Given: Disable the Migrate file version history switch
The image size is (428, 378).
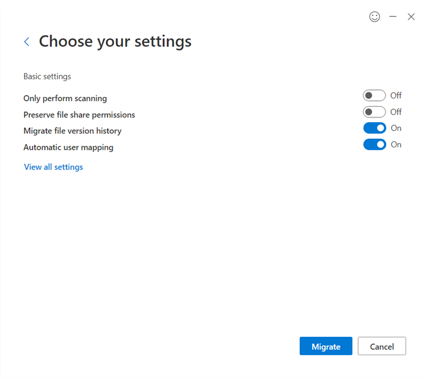Looking at the screenshot, I should pos(374,128).
